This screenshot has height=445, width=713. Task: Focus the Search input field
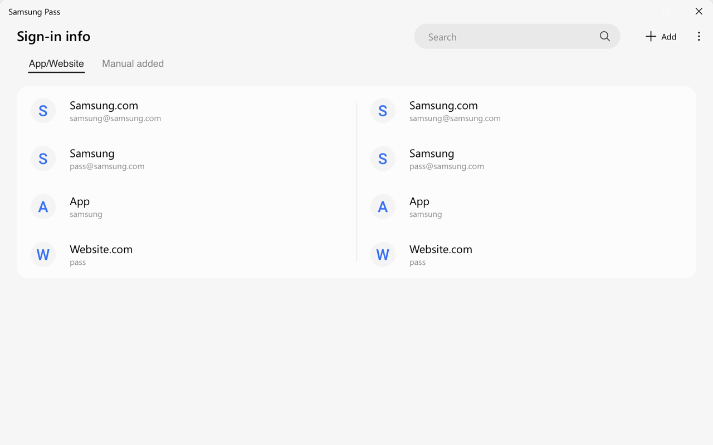pyautogui.click(x=507, y=37)
